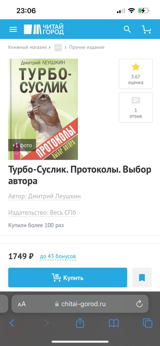The height and width of the screenshot is (346, 160).
Task: Open Safari aA page settings menu
Action: [22, 304]
